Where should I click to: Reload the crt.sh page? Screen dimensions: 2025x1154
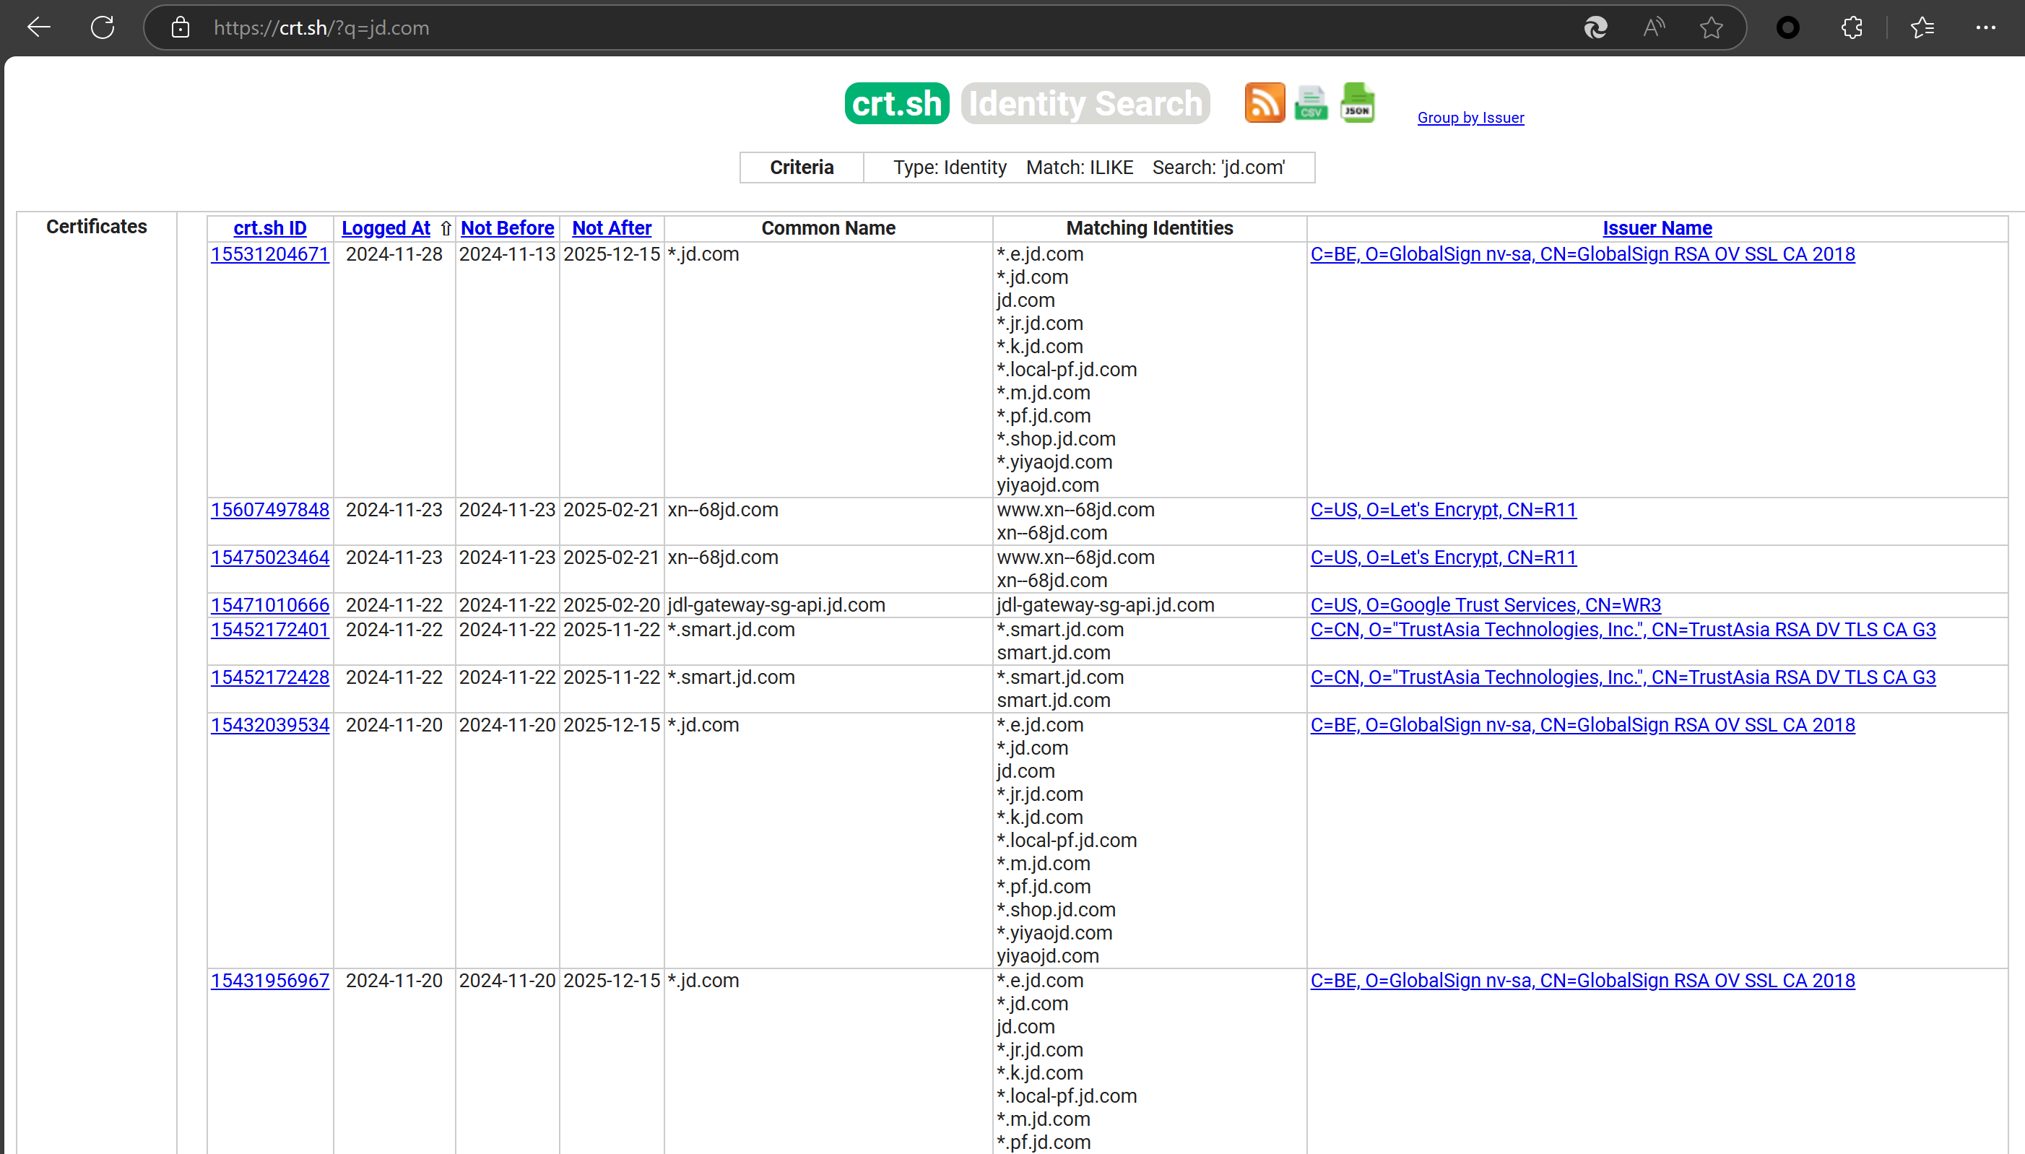coord(103,27)
